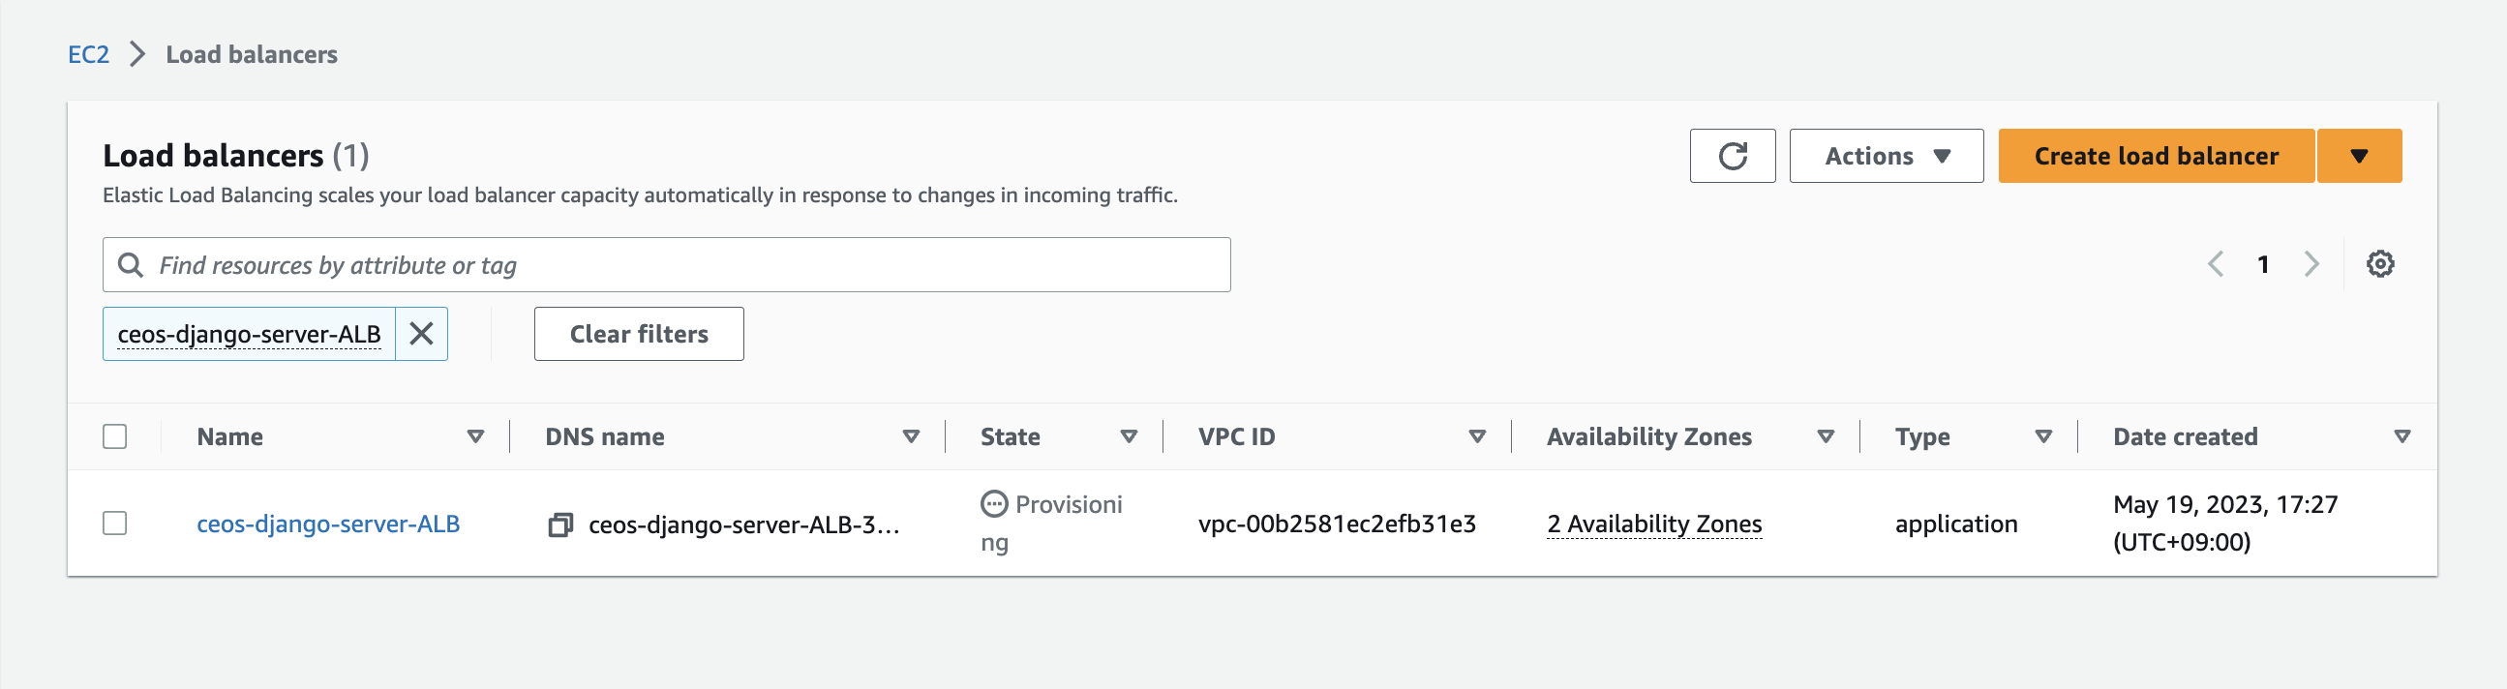
Task: Sort by Date created column arrow
Action: pyautogui.click(x=2401, y=437)
